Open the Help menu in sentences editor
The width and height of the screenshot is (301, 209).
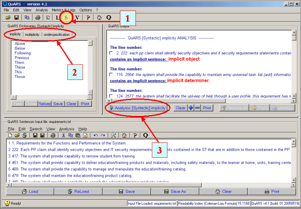[83, 129]
